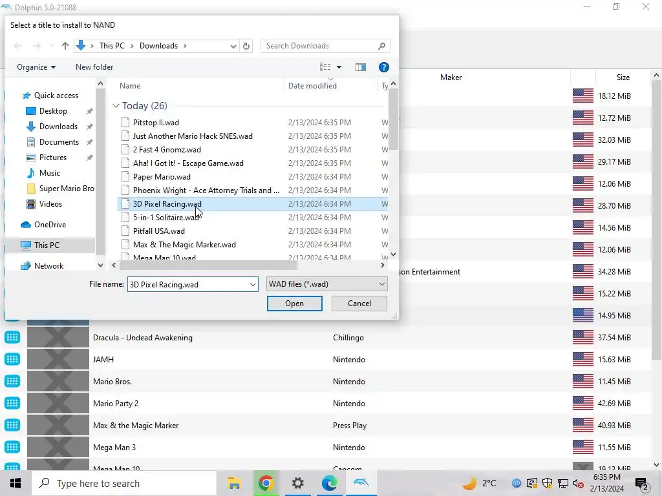Open view options dropdown arrow
The width and height of the screenshot is (662, 496).
coord(339,67)
